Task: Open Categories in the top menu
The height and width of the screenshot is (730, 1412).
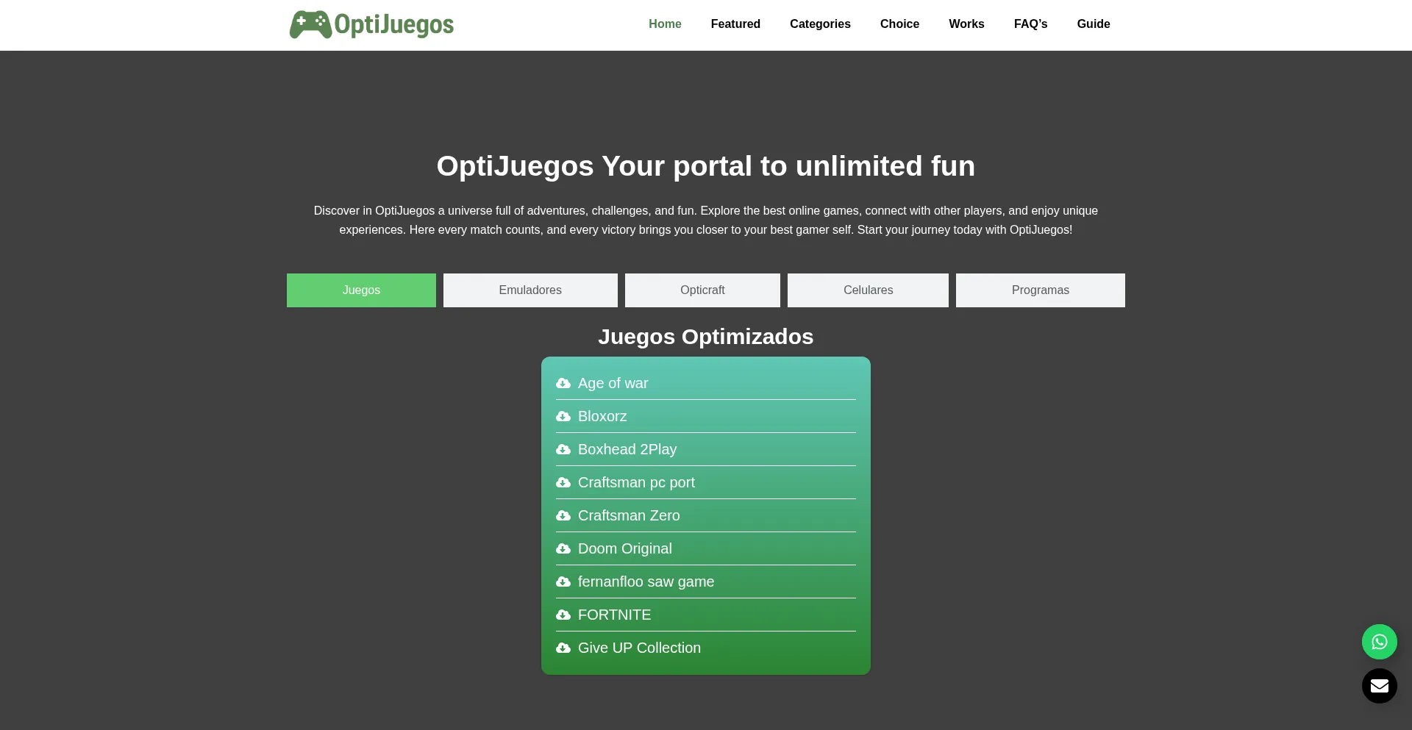Action: pos(820,24)
